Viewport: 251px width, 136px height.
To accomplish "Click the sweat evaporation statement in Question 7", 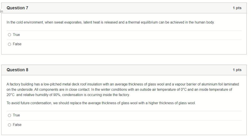I will click(110, 22).
